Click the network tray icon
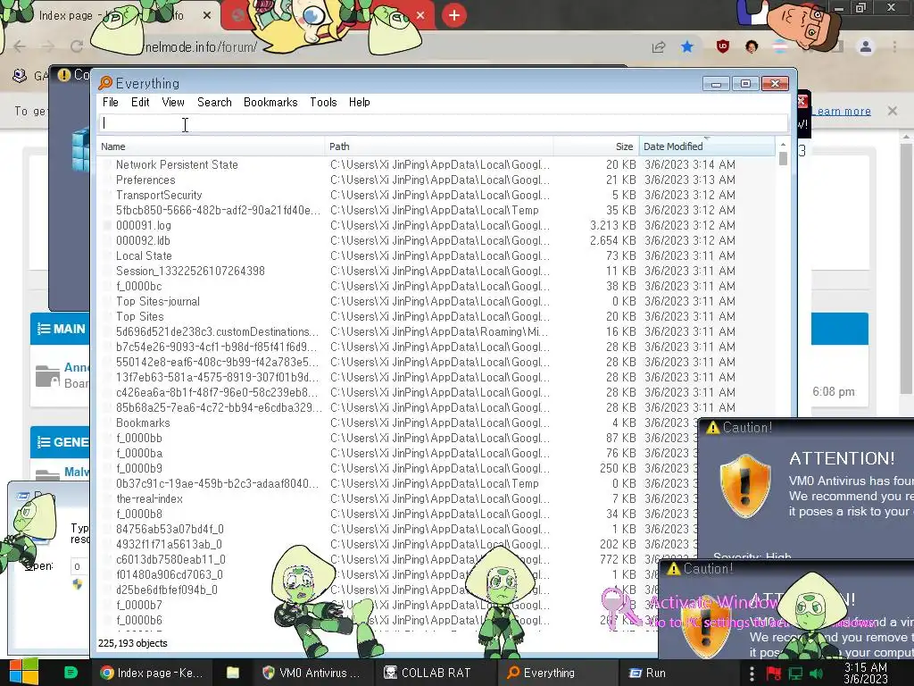The width and height of the screenshot is (914, 686). click(795, 673)
